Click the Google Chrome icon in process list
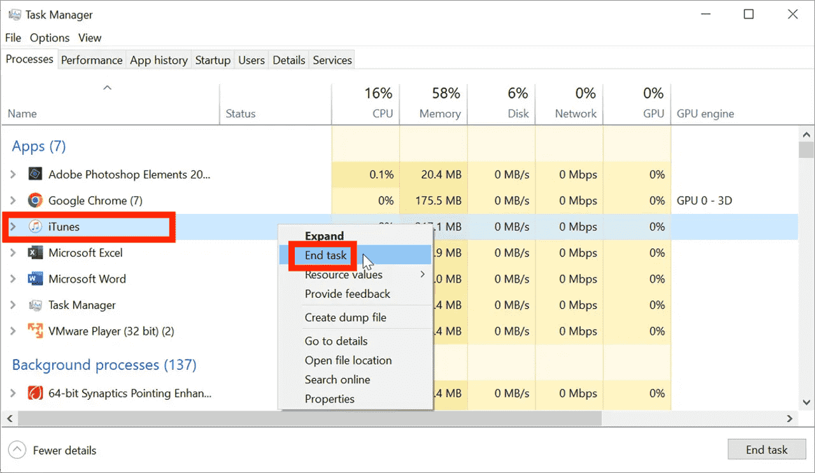 36,201
